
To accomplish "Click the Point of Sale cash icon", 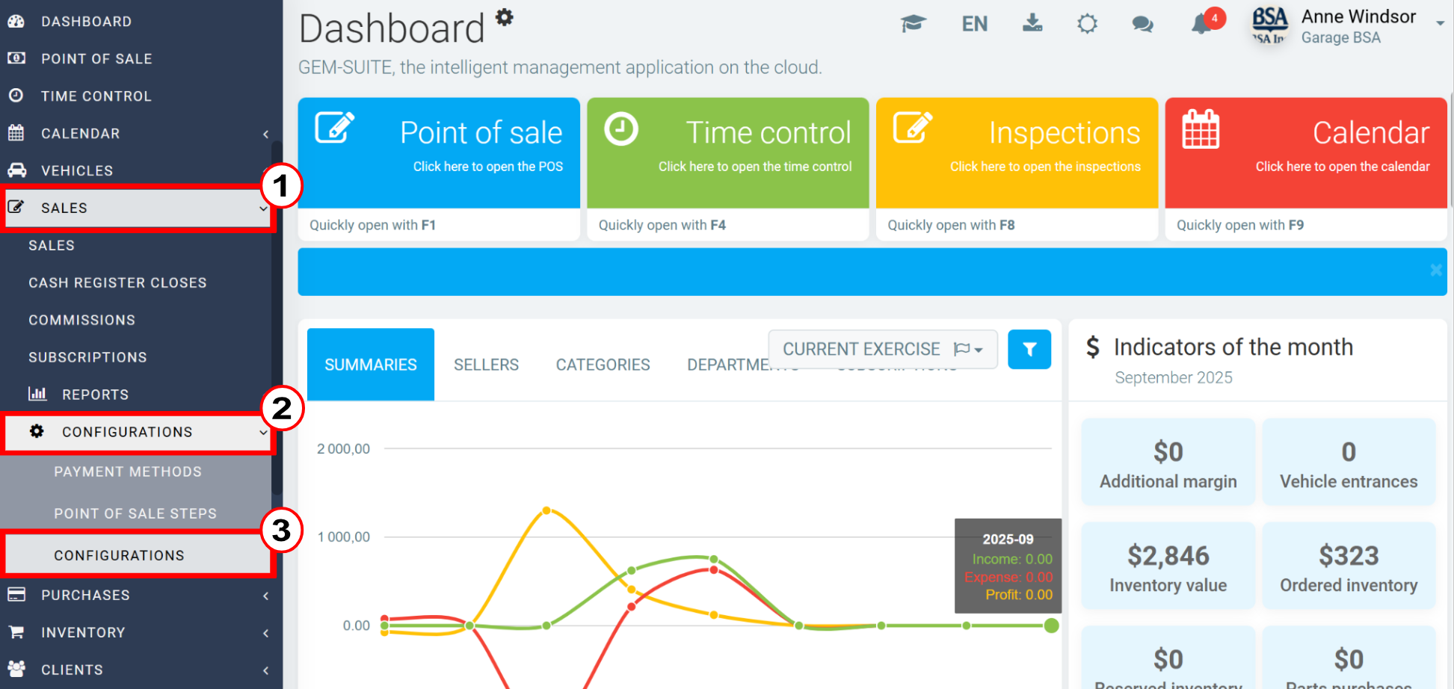I will coord(16,58).
